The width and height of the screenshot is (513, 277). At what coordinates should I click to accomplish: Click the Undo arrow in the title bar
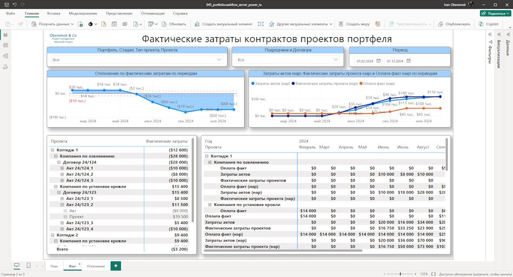(15, 4)
